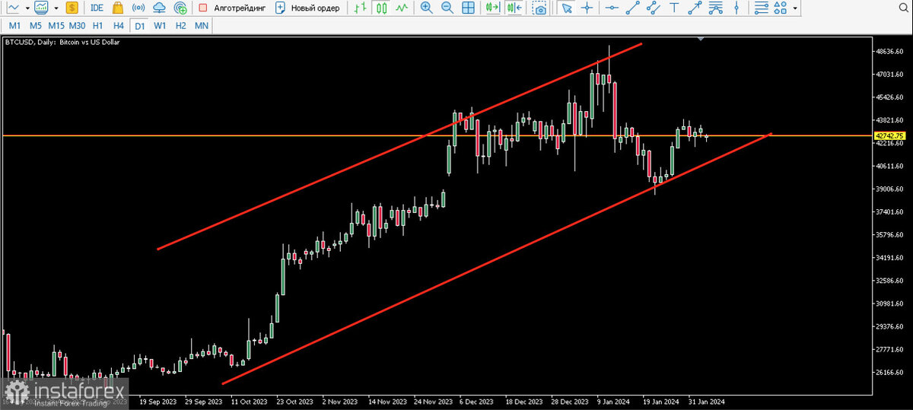Click the chart shift triangle marker
This screenshot has width=913, height=410.
701,38
